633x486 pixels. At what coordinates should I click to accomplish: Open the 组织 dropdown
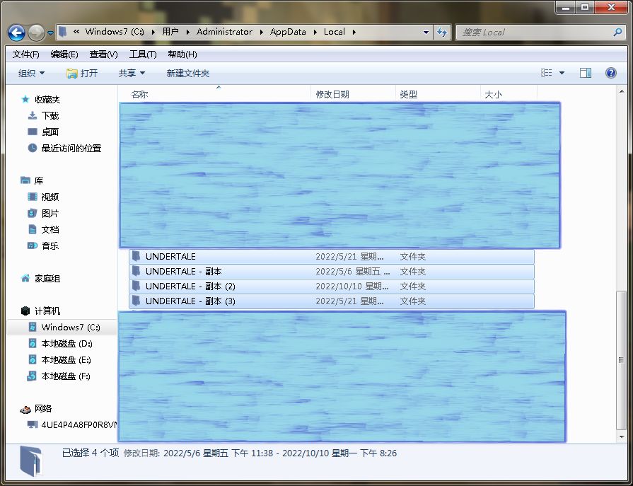[32, 73]
